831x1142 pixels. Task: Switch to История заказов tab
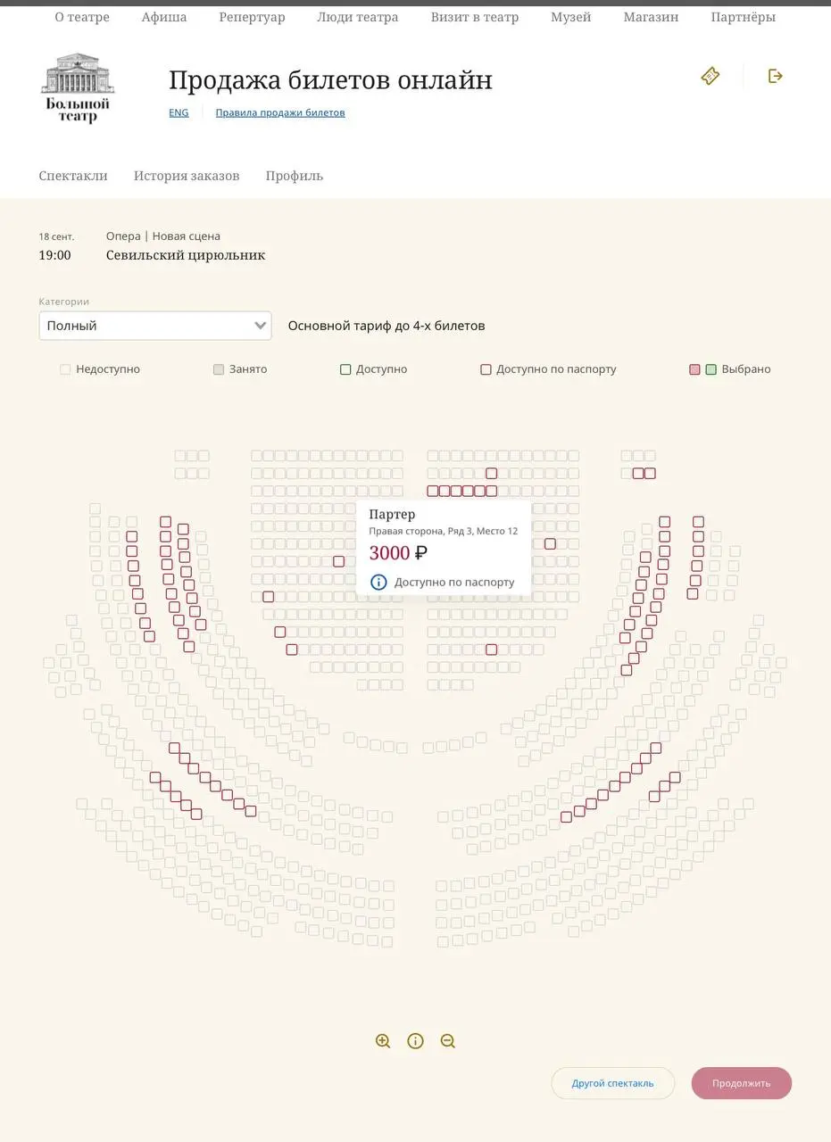187,176
